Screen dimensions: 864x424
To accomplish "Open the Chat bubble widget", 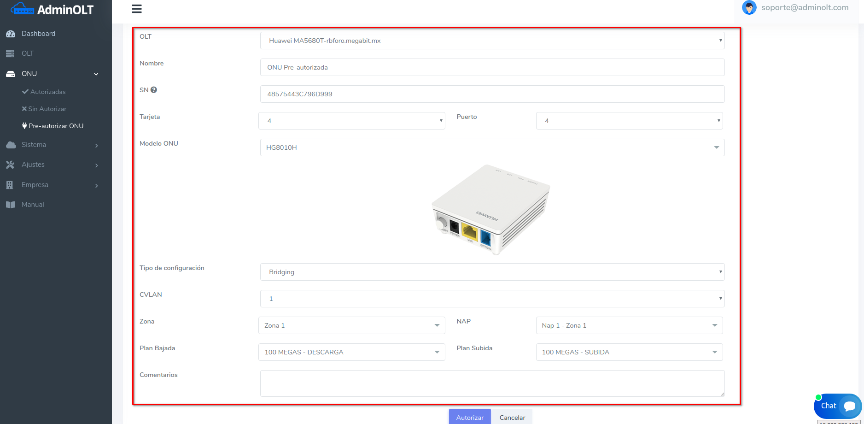I will coord(837,406).
